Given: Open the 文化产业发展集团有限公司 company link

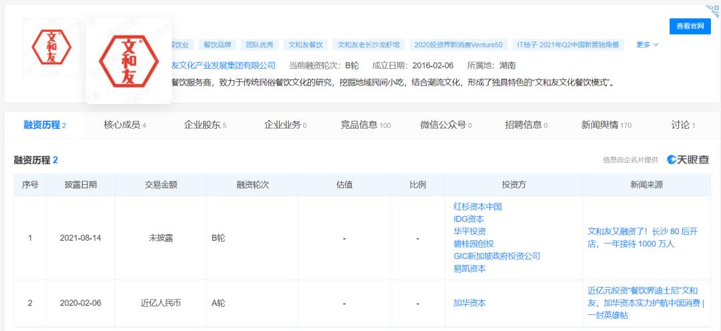Looking at the screenshot, I should point(224,65).
